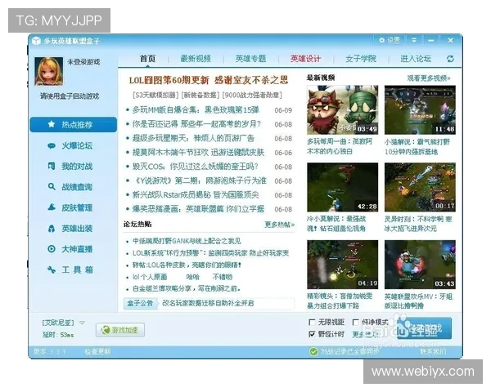Open 更多热帖 link
The width and height of the screenshot is (491, 392).
pyautogui.click(x=279, y=225)
